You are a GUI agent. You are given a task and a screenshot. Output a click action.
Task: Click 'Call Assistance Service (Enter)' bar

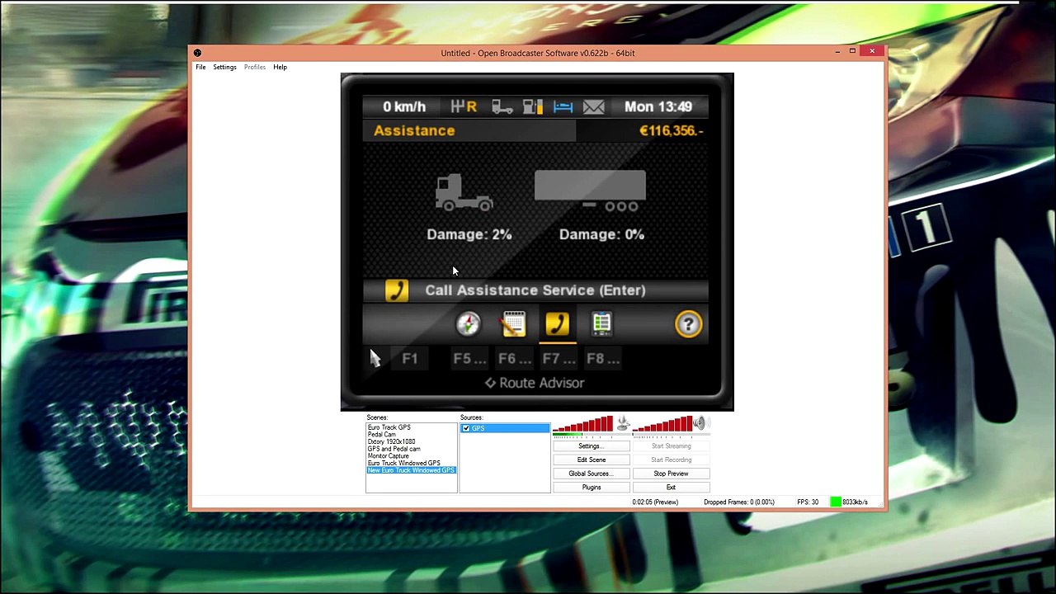[x=535, y=290]
